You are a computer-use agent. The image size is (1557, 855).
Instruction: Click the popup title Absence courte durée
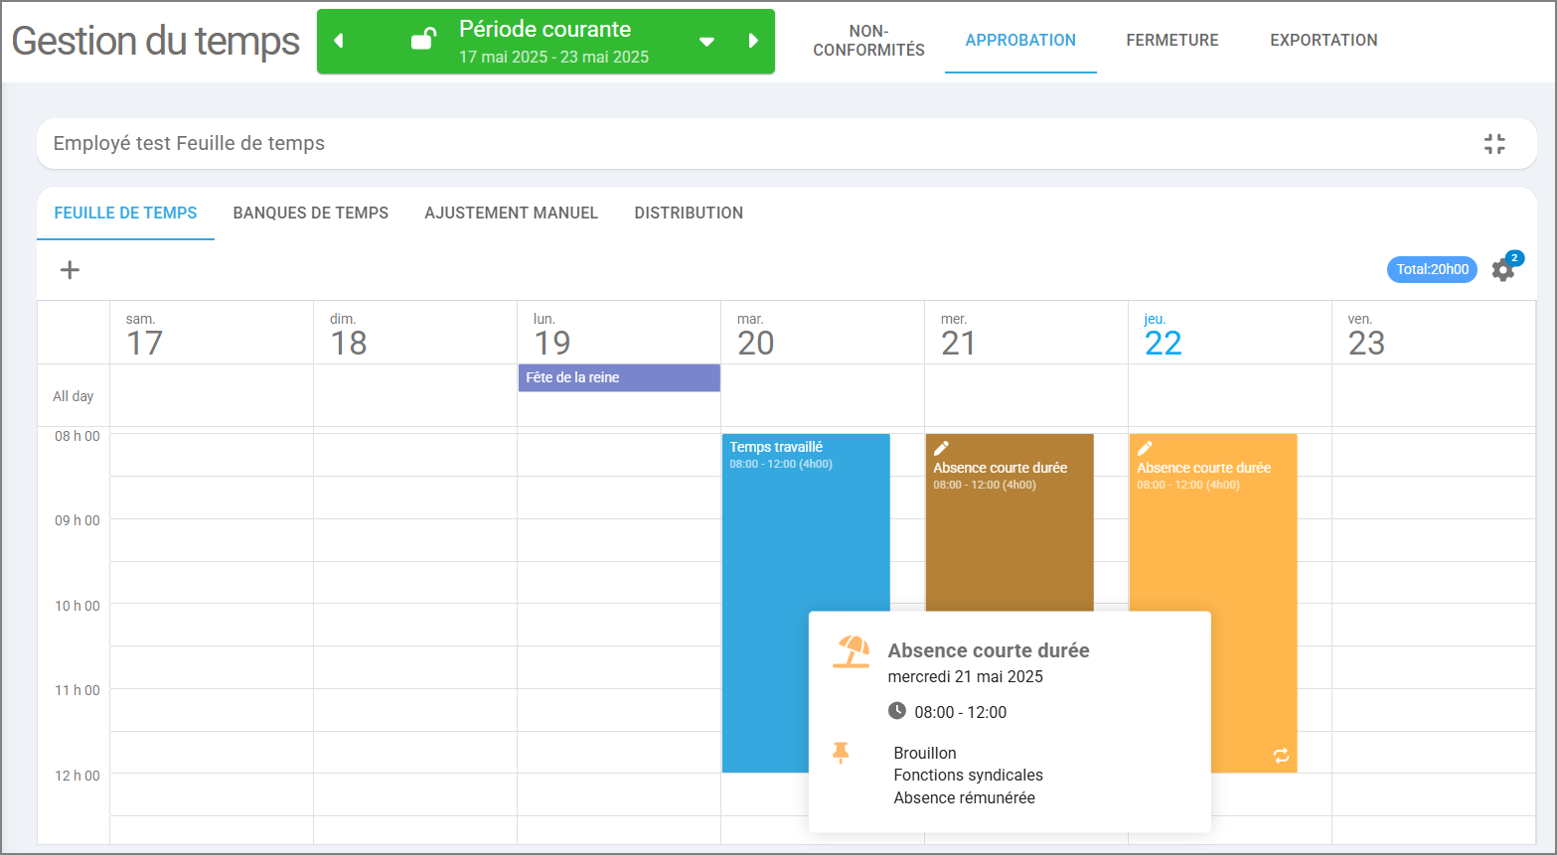click(x=989, y=650)
